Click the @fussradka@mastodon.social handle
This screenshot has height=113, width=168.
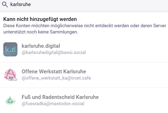click(x=53, y=104)
